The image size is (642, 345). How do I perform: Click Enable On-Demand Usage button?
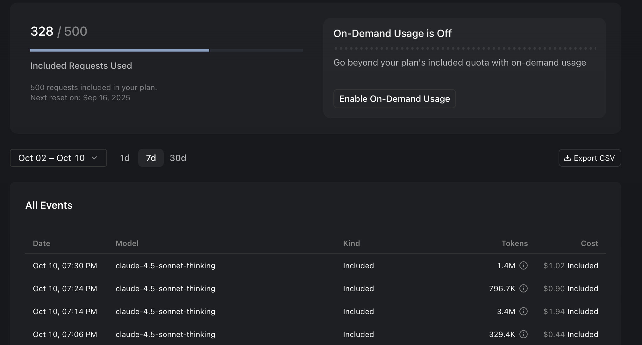pyautogui.click(x=395, y=99)
